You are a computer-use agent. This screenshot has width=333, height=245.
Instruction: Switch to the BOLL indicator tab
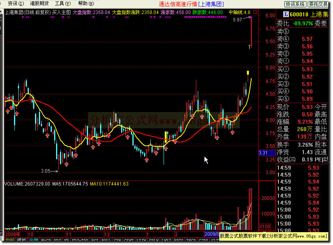106,240
